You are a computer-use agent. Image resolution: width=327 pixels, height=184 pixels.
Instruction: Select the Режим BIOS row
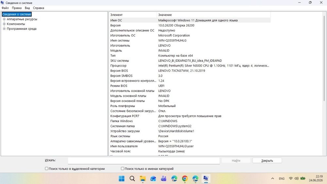(x=190, y=86)
